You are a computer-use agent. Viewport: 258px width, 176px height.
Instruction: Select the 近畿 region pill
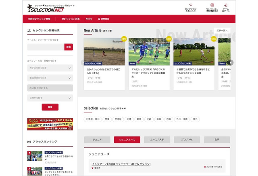[x=149, y=119]
